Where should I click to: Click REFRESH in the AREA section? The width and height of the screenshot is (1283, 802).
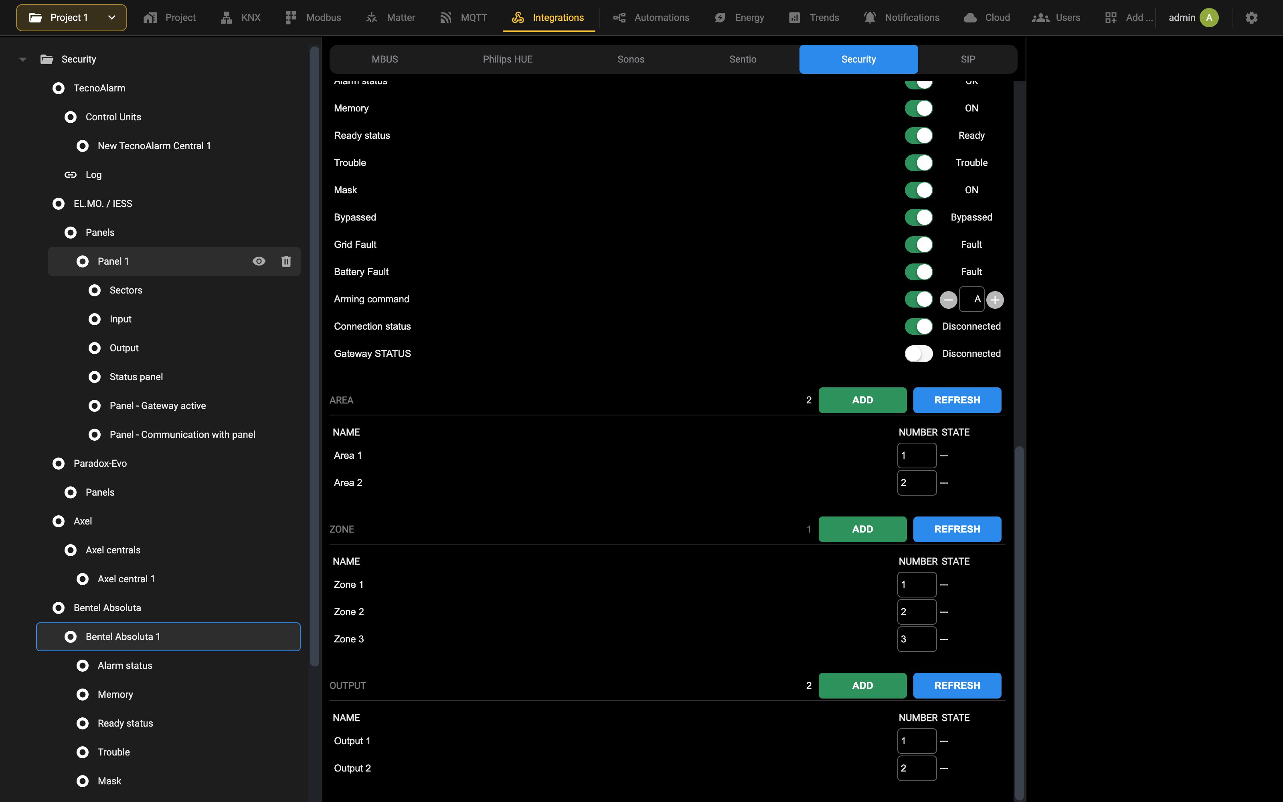957,400
